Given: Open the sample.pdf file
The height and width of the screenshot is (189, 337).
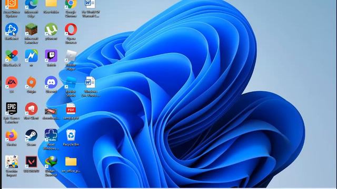Looking at the screenshot, I should (71, 109).
